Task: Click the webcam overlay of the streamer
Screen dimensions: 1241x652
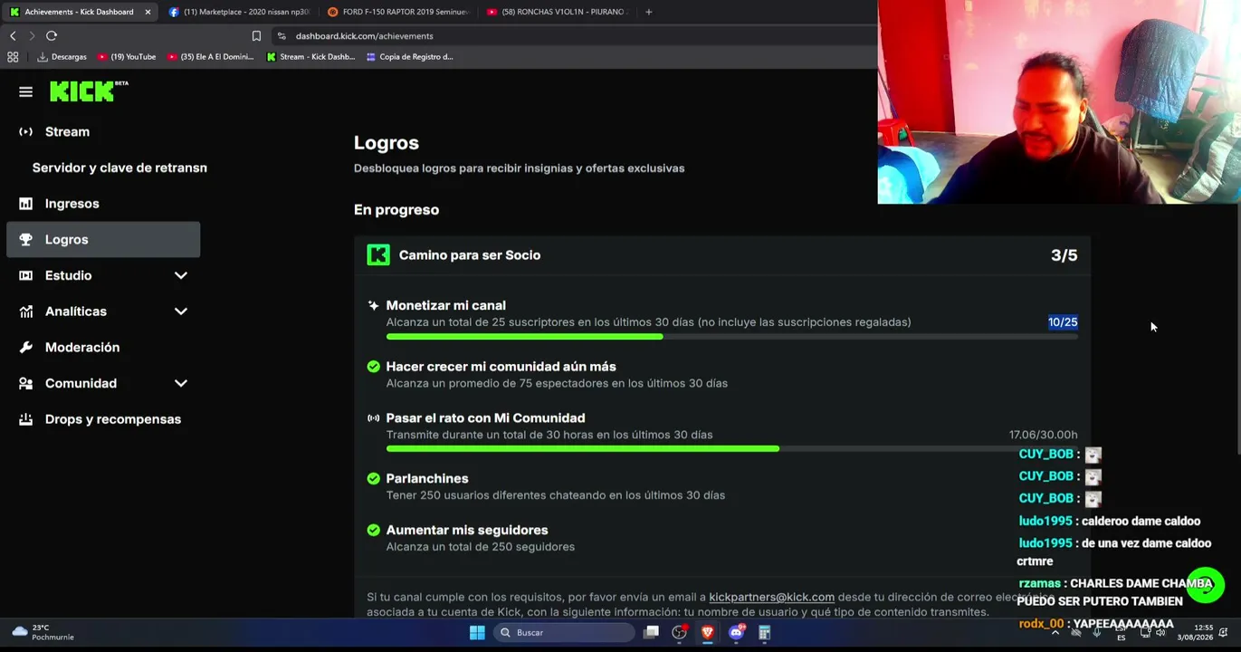Action: click(1059, 101)
